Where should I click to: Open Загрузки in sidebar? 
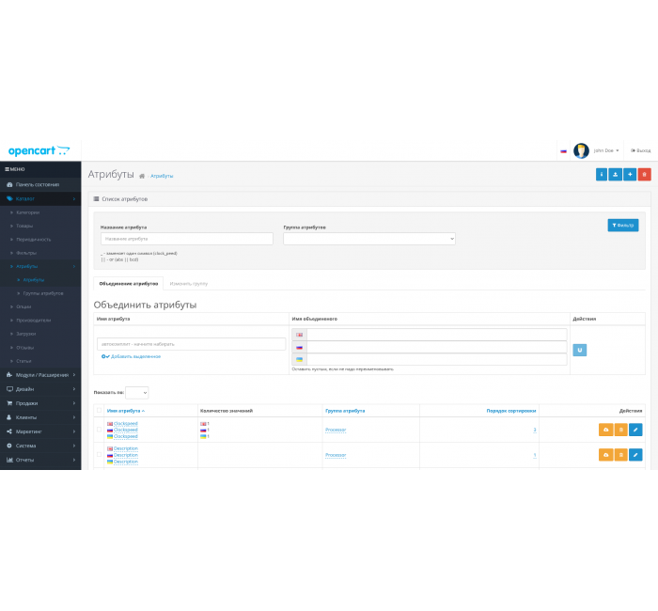[26, 334]
